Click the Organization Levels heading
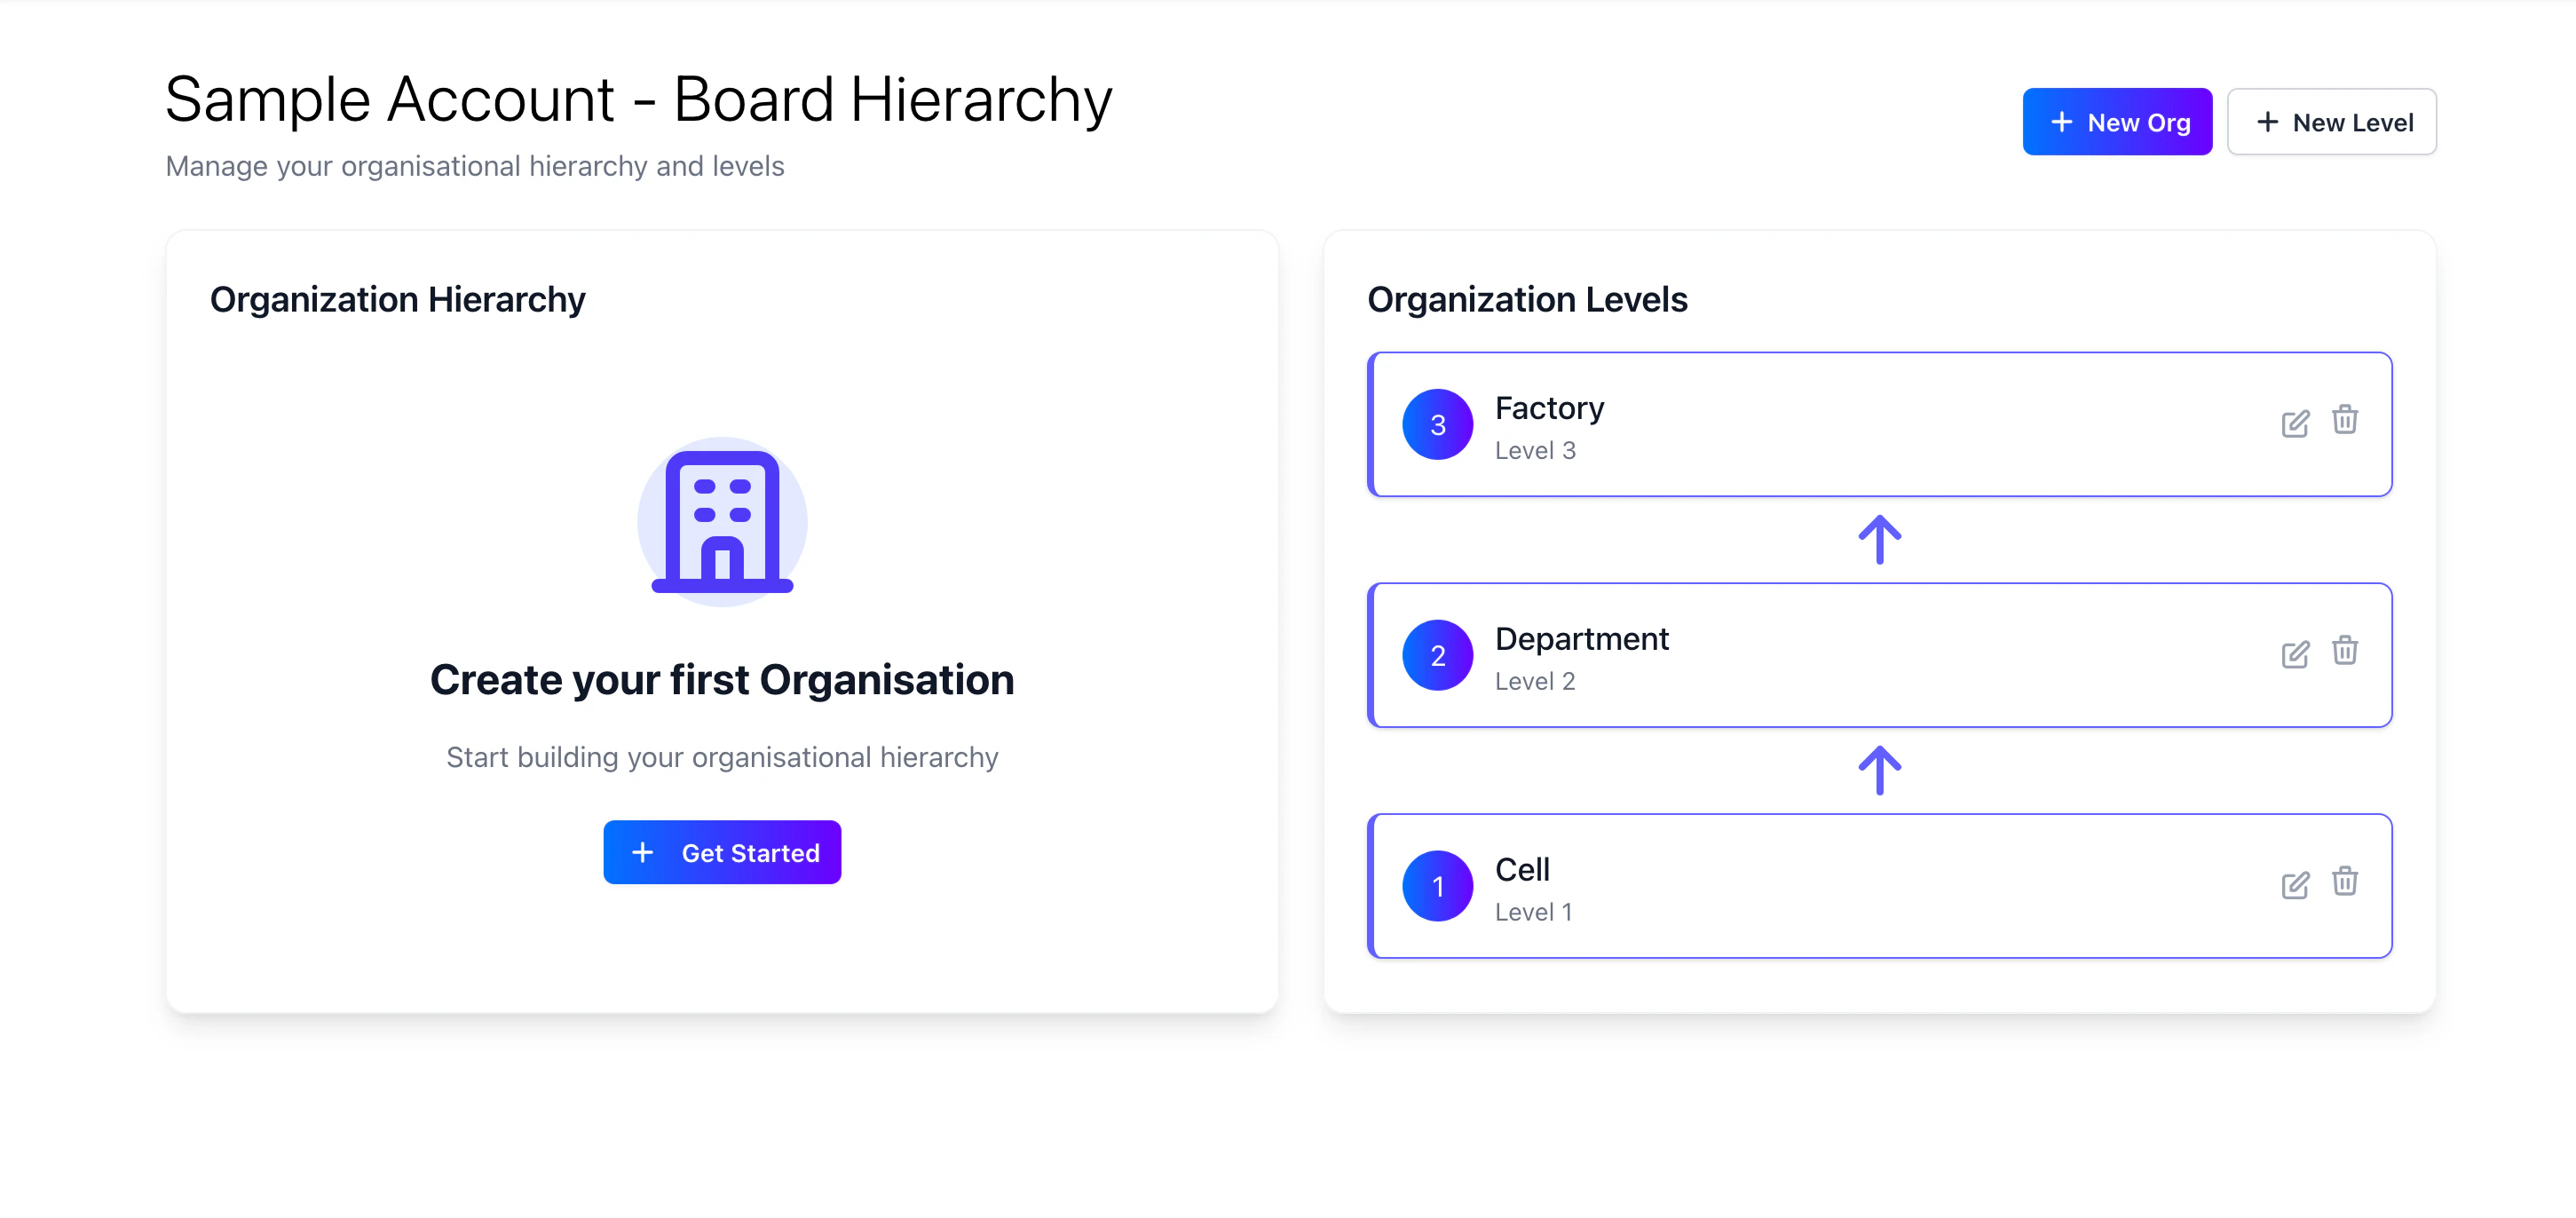 click(x=1528, y=299)
